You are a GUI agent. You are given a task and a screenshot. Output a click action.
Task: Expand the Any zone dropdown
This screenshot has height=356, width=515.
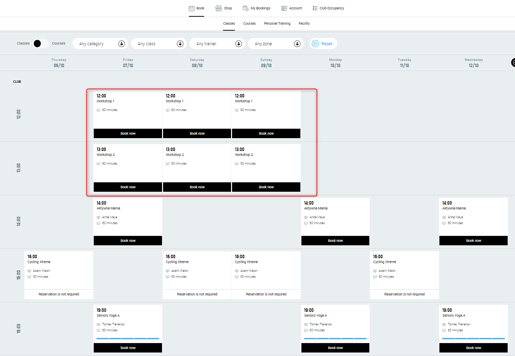click(297, 43)
